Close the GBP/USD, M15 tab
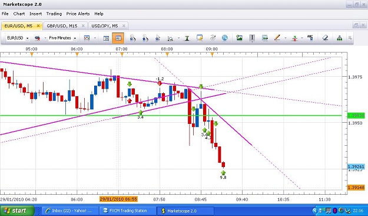This screenshot has height=216, width=368. click(83, 26)
